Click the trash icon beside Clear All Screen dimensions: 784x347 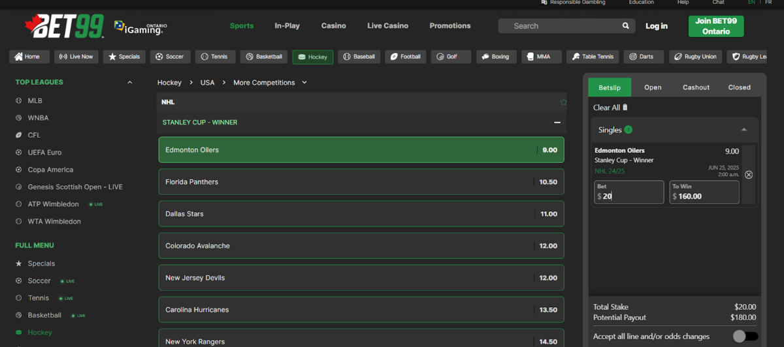point(625,108)
